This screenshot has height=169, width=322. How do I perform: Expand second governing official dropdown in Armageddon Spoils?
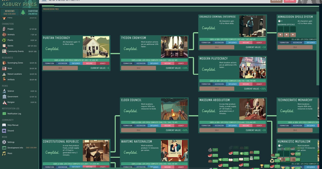(287, 35)
